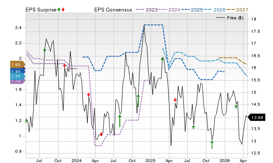273x163 pixels.
Task: Click the dark blue 1.83 value tag
Action: [17, 71]
